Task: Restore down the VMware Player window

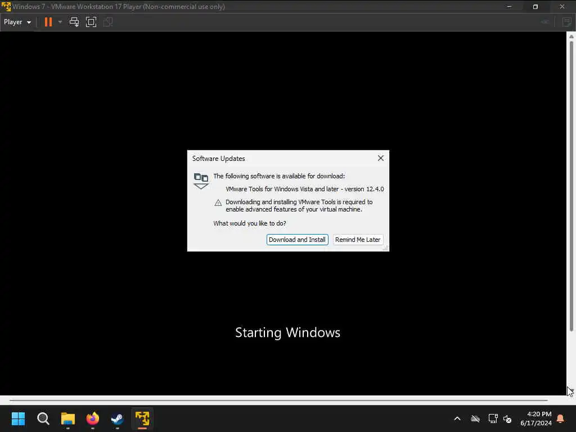Action: [535, 6]
